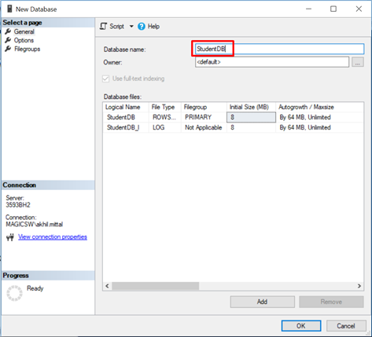Screen dimensions: 372x337
Task: Open the owner browse ellipsis button
Action: [x=358, y=62]
